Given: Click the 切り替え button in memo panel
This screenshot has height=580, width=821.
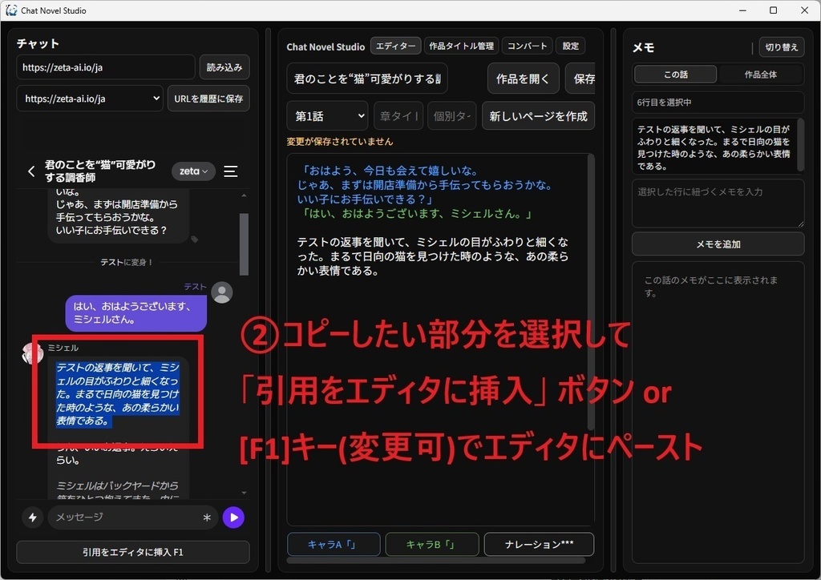Looking at the screenshot, I should click(x=781, y=47).
